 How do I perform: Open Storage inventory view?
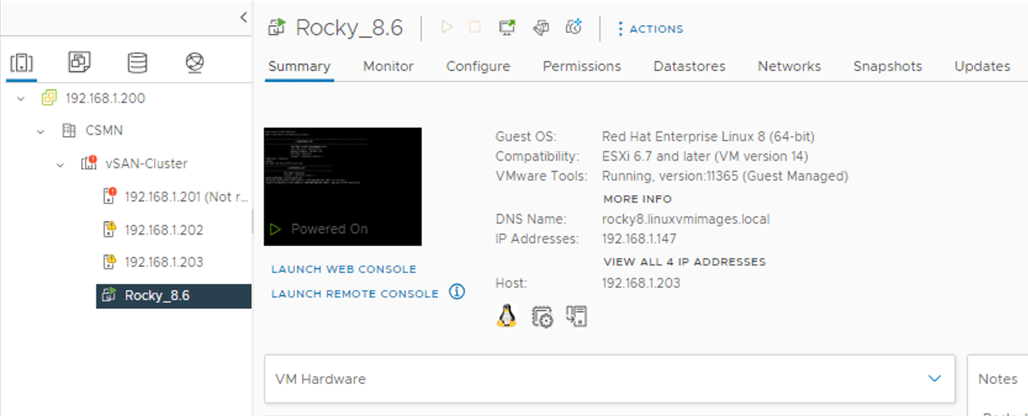tap(137, 63)
